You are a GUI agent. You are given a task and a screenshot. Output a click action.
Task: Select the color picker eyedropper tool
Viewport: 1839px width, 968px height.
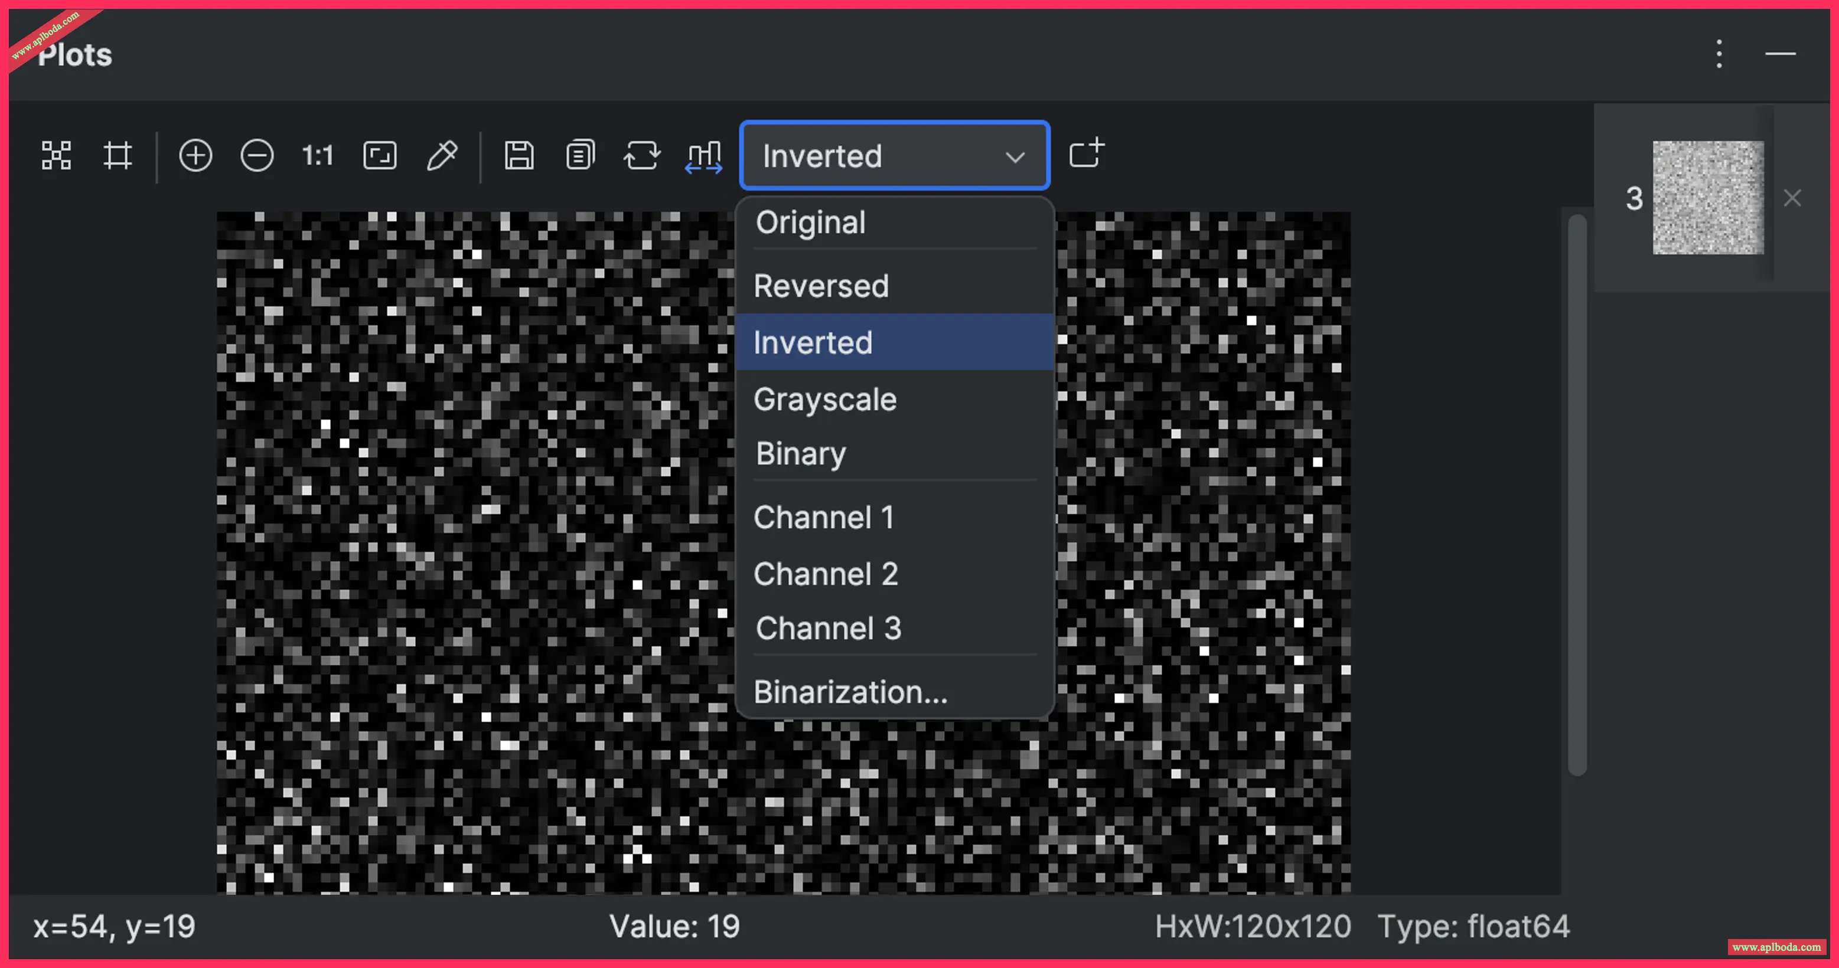click(x=442, y=155)
